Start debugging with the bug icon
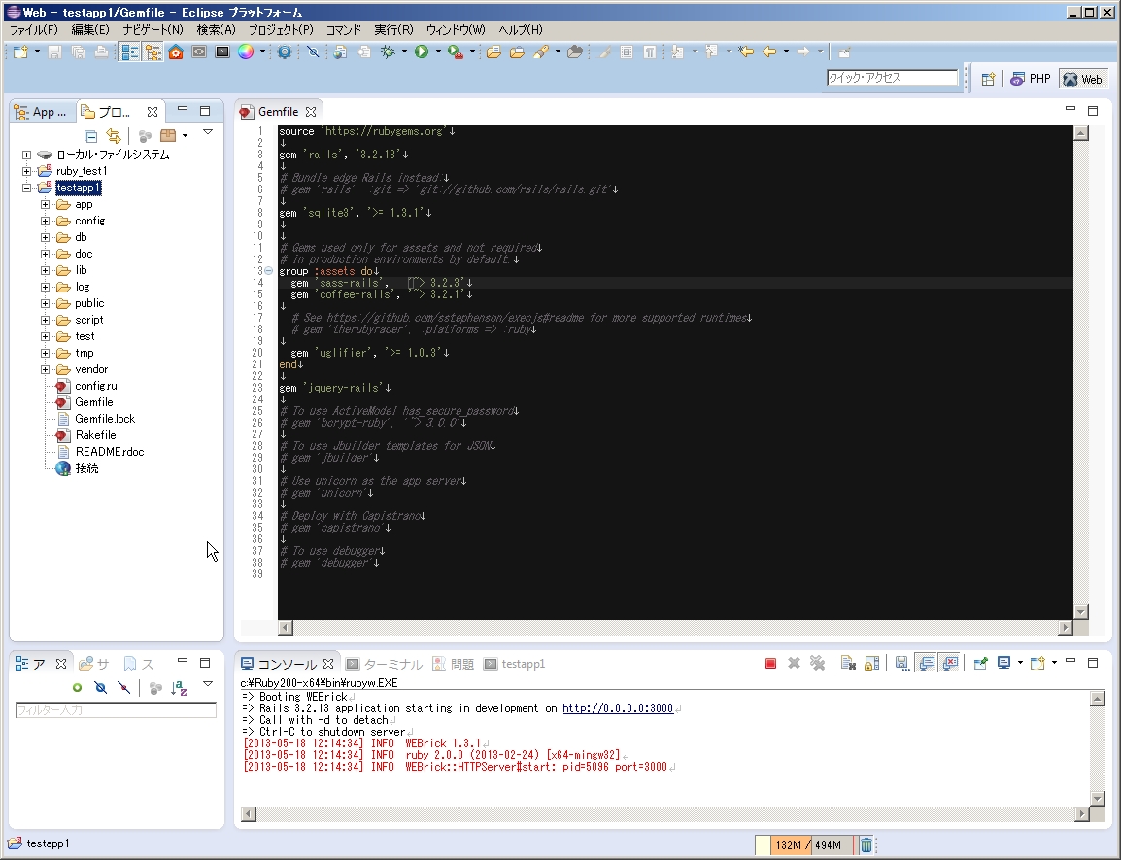The height and width of the screenshot is (860, 1121). 388,52
